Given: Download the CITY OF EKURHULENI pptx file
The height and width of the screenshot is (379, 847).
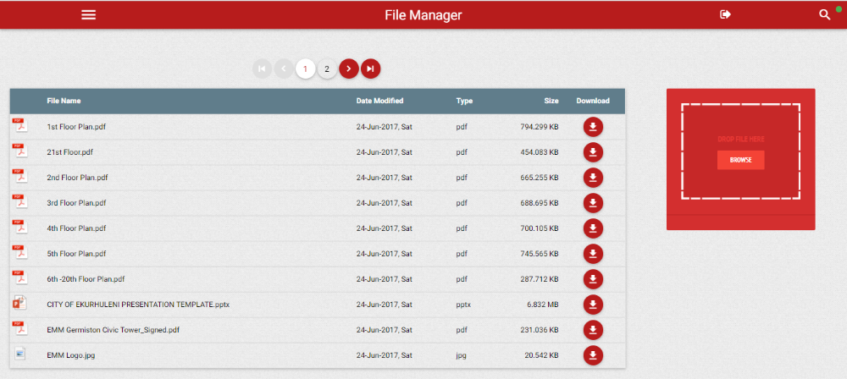Looking at the screenshot, I should 593,305.
